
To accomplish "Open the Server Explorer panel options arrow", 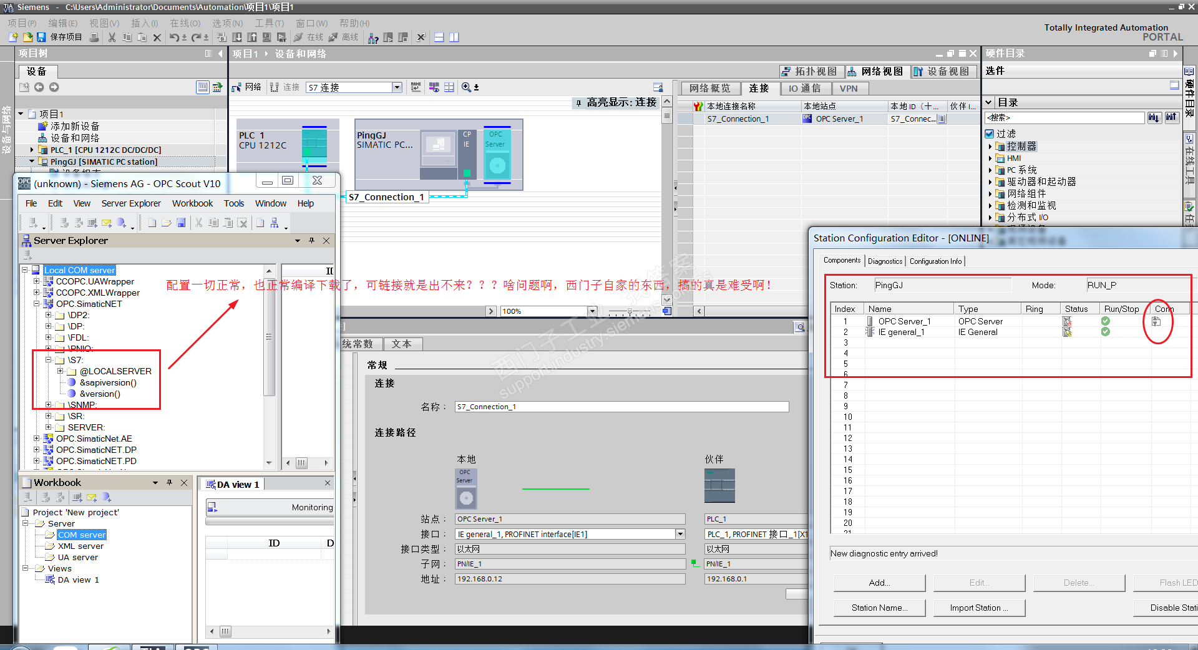I will pyautogui.click(x=298, y=241).
